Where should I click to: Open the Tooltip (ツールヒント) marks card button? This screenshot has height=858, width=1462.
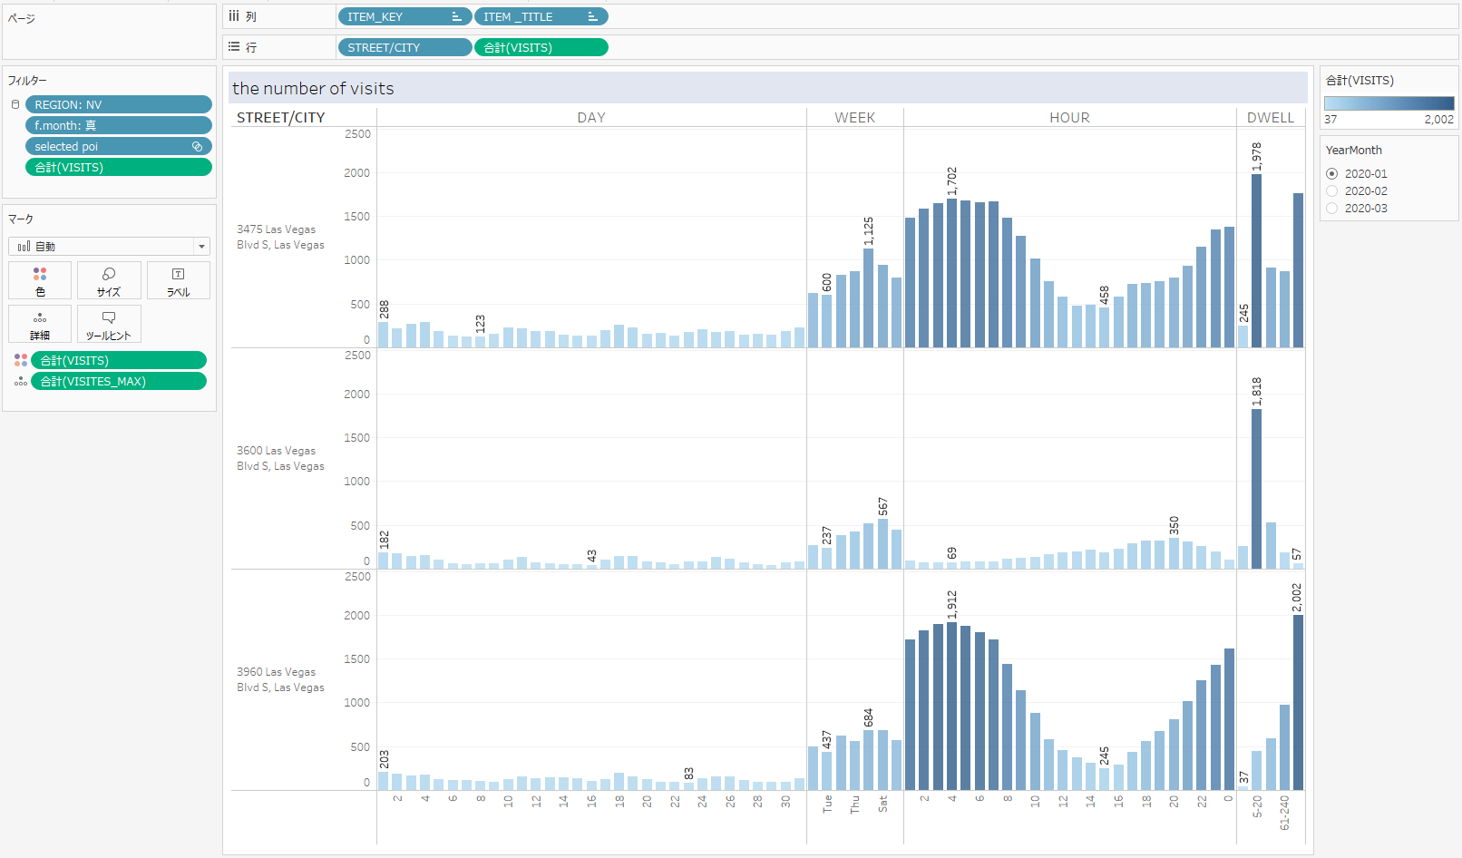coord(109,324)
